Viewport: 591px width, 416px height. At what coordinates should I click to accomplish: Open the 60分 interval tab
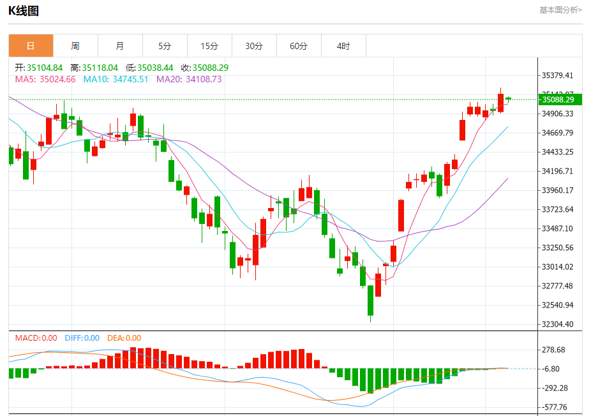(x=299, y=46)
